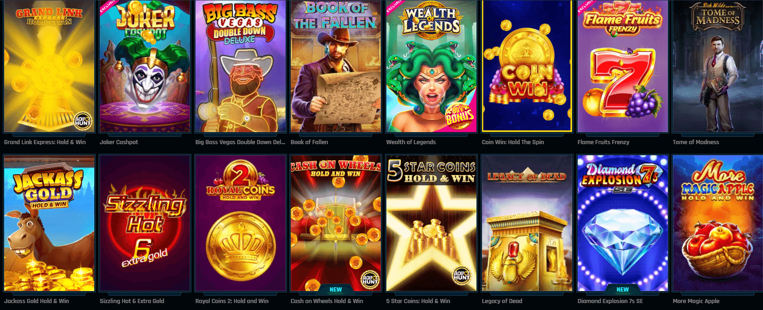Click the NEW tag on Diamond Explosion 7s
Image resolution: width=763 pixels, height=310 pixels.
(x=623, y=289)
